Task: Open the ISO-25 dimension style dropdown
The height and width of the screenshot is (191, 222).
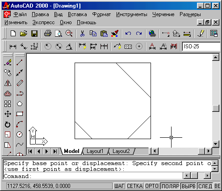Action: click(201, 47)
